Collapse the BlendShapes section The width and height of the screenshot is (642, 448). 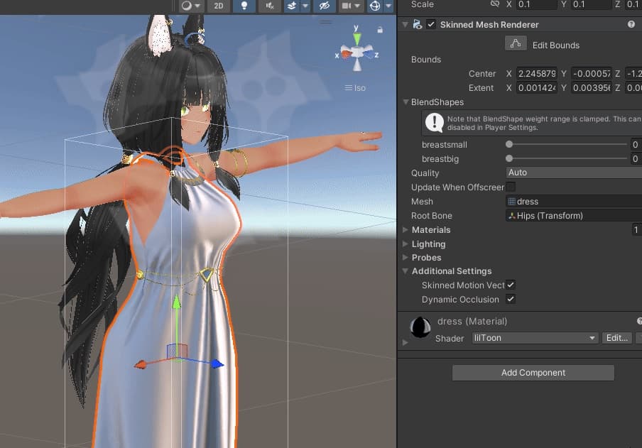coord(406,102)
